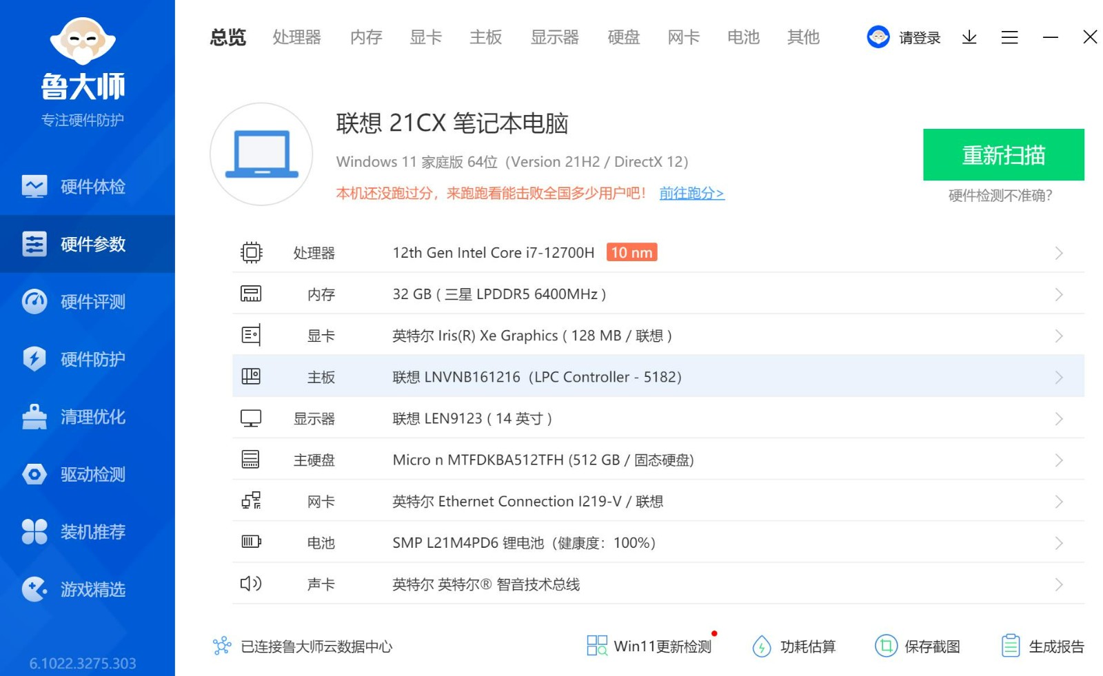Click the Win11更新检测 button label
This screenshot has width=1103, height=676.
click(662, 646)
